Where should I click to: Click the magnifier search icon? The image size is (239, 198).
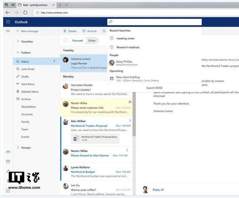[110, 22]
